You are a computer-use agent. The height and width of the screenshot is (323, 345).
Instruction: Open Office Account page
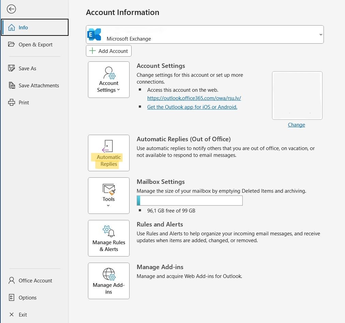point(35,280)
